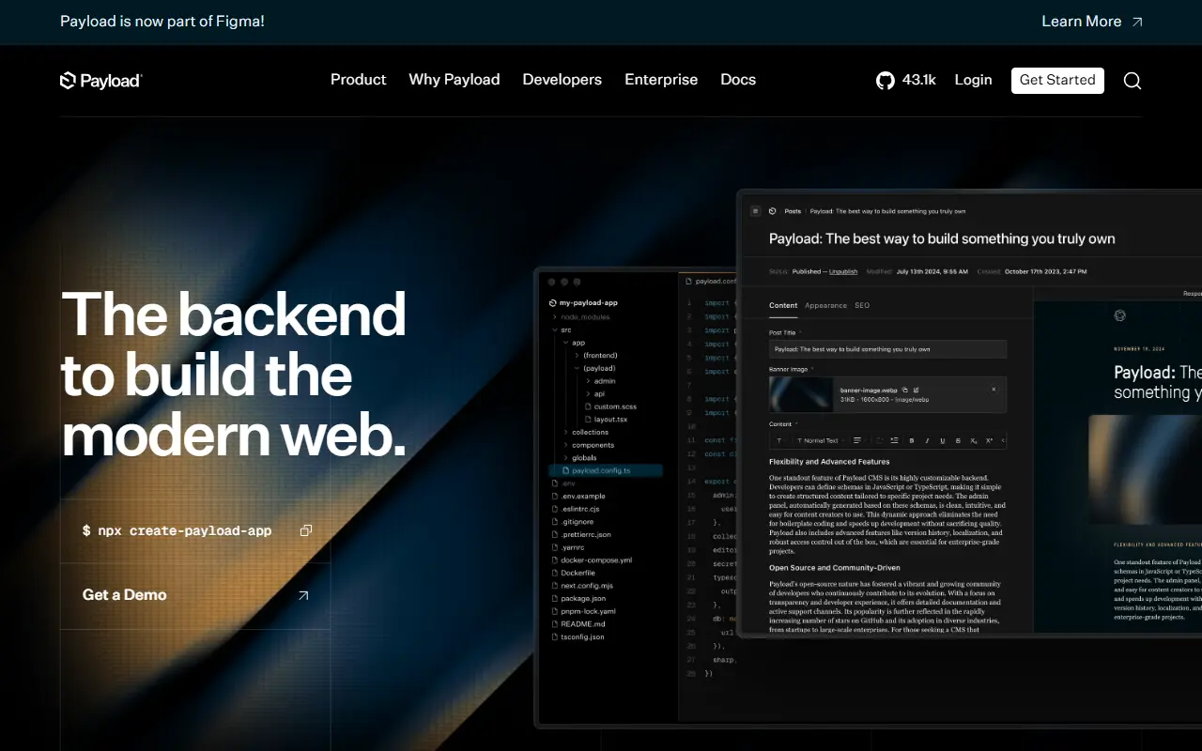The height and width of the screenshot is (751, 1202).
Task: Select payload.config.ts in the file tree
Action: click(x=606, y=470)
